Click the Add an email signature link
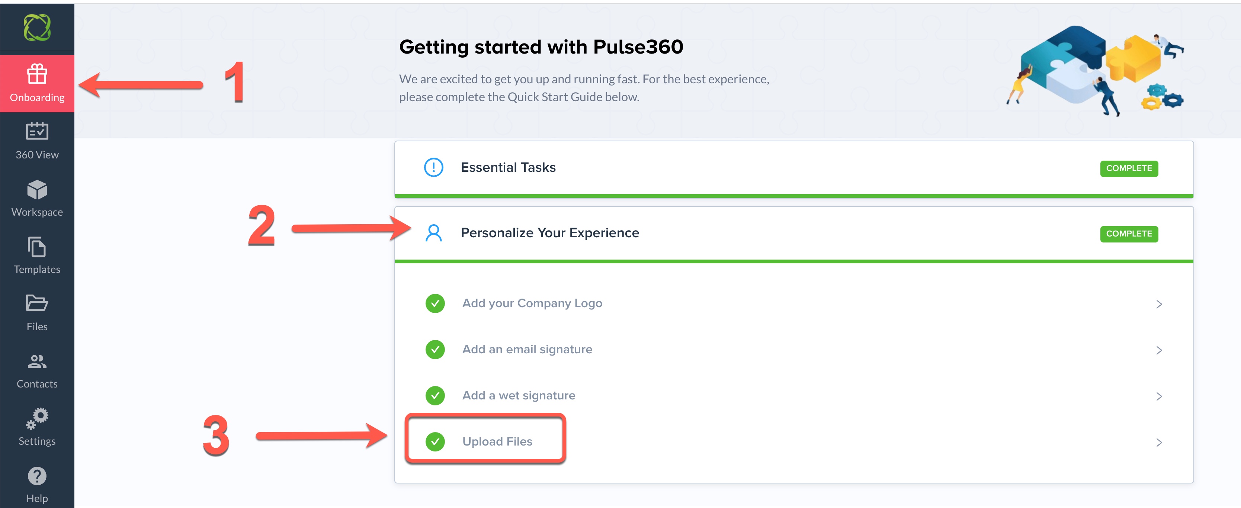 pyautogui.click(x=527, y=350)
